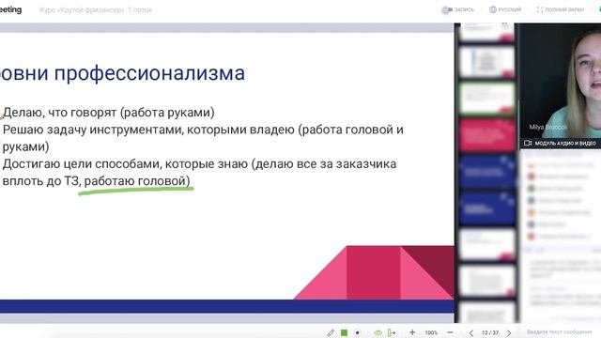Open the Русский language selector
Screen dimensions: 601x338
(x=505, y=9)
